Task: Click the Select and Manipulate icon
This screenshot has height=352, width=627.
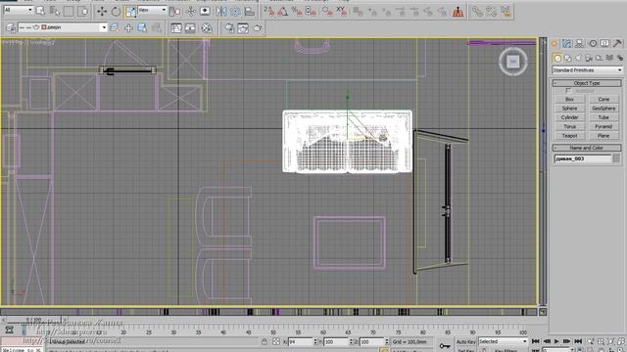Action: (191, 12)
